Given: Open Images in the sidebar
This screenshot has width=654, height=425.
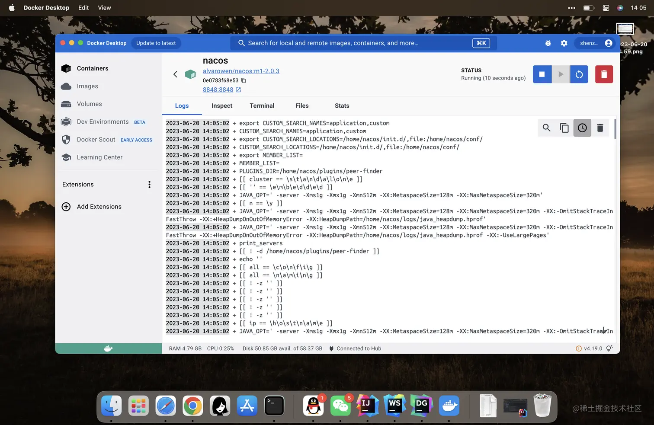Looking at the screenshot, I should point(109,86).
